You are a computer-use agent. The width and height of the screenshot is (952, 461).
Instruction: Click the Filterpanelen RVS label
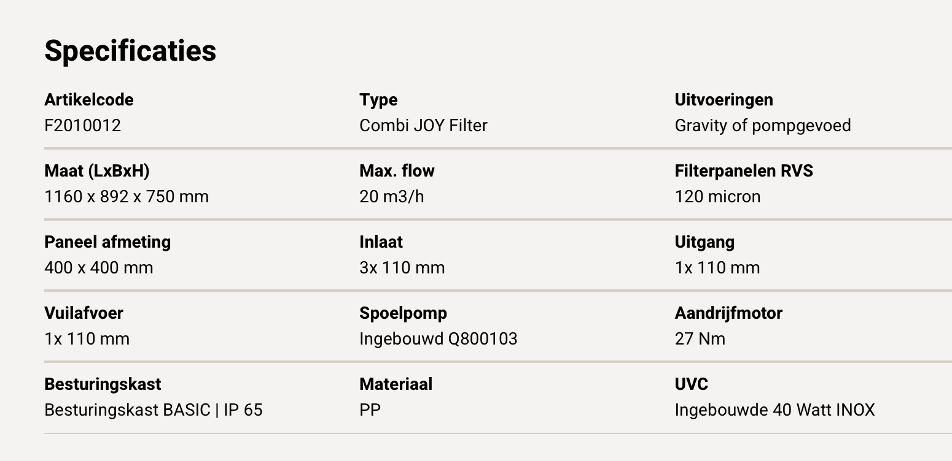744,171
